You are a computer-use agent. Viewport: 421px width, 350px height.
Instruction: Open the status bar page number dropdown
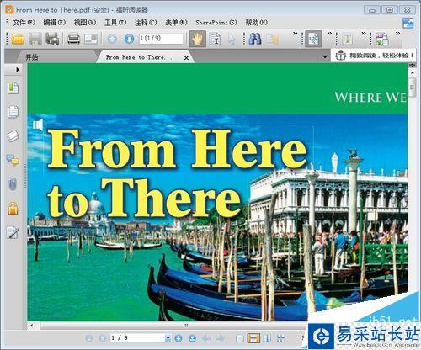click(x=168, y=338)
